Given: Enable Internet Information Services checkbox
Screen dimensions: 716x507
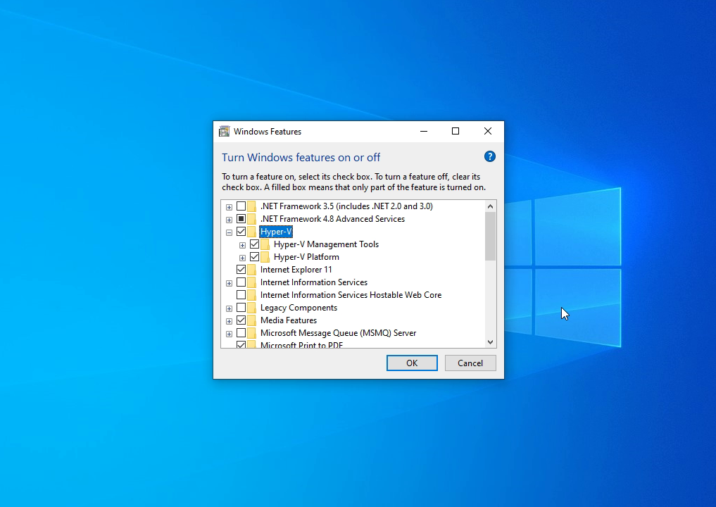Looking at the screenshot, I should [241, 282].
